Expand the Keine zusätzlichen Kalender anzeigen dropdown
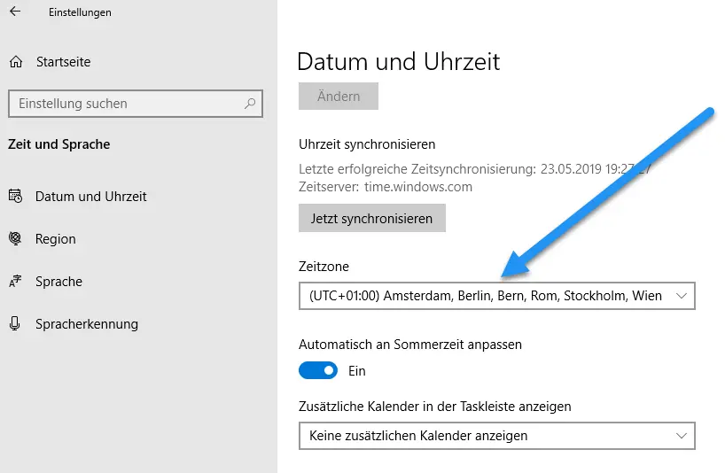 pyautogui.click(x=486, y=436)
